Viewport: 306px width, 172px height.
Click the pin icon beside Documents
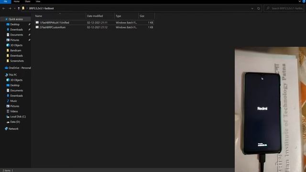29,35
